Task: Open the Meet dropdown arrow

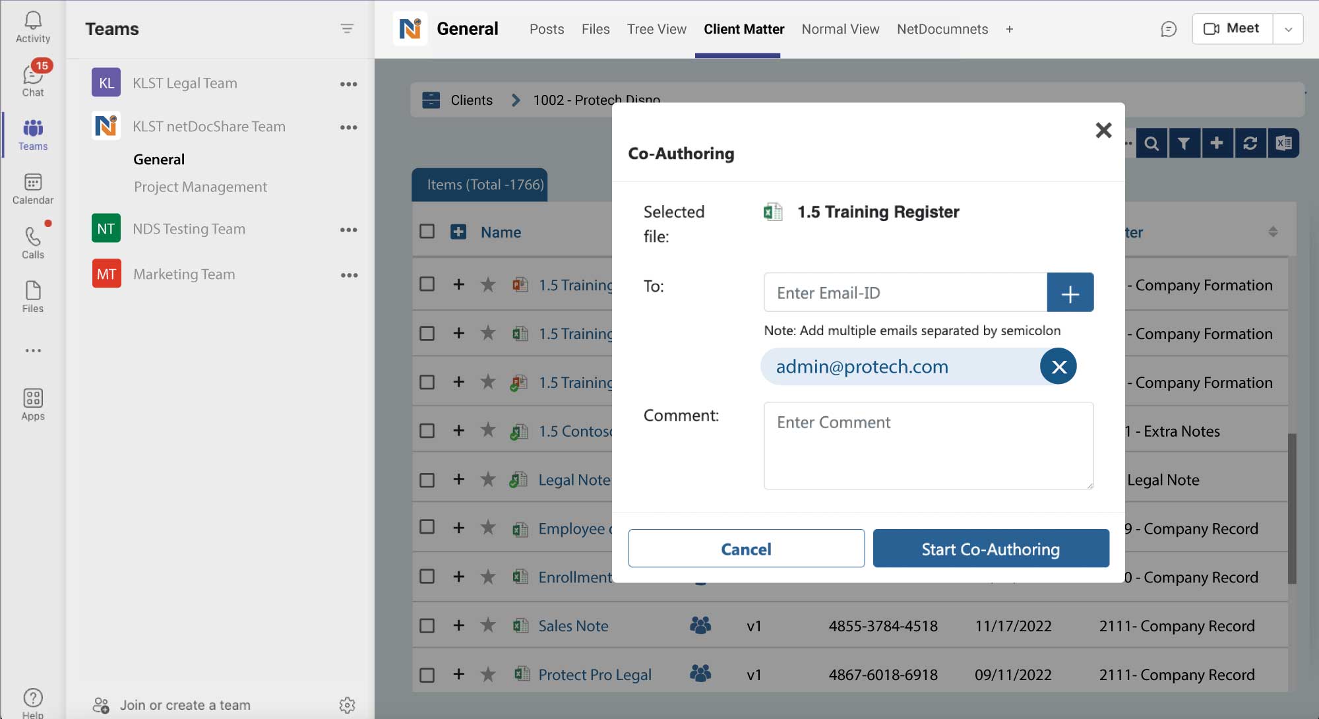Action: tap(1288, 29)
